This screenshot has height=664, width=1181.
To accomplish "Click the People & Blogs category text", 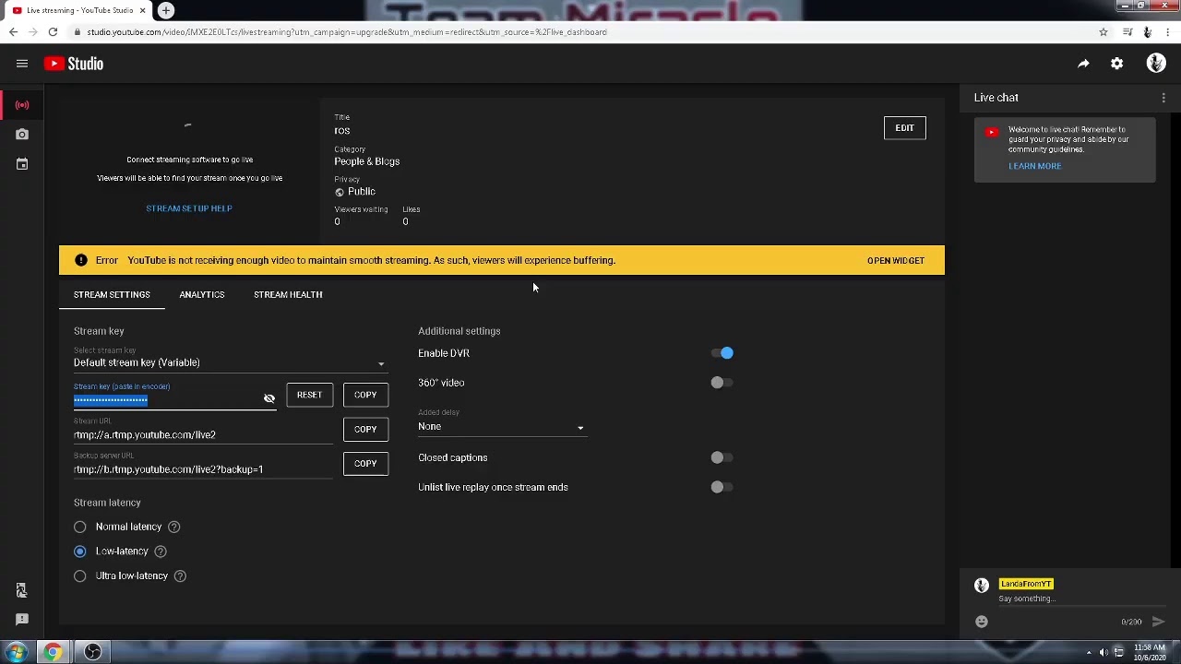I will click(x=367, y=161).
